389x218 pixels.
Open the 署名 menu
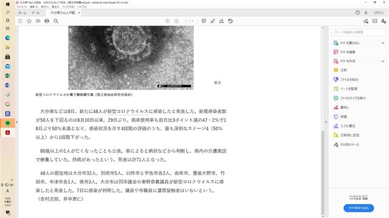coord(55,7)
